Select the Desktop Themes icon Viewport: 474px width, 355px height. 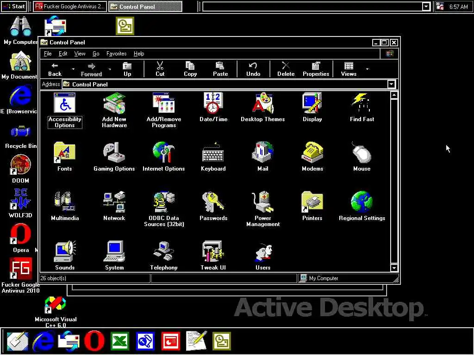coord(263,107)
